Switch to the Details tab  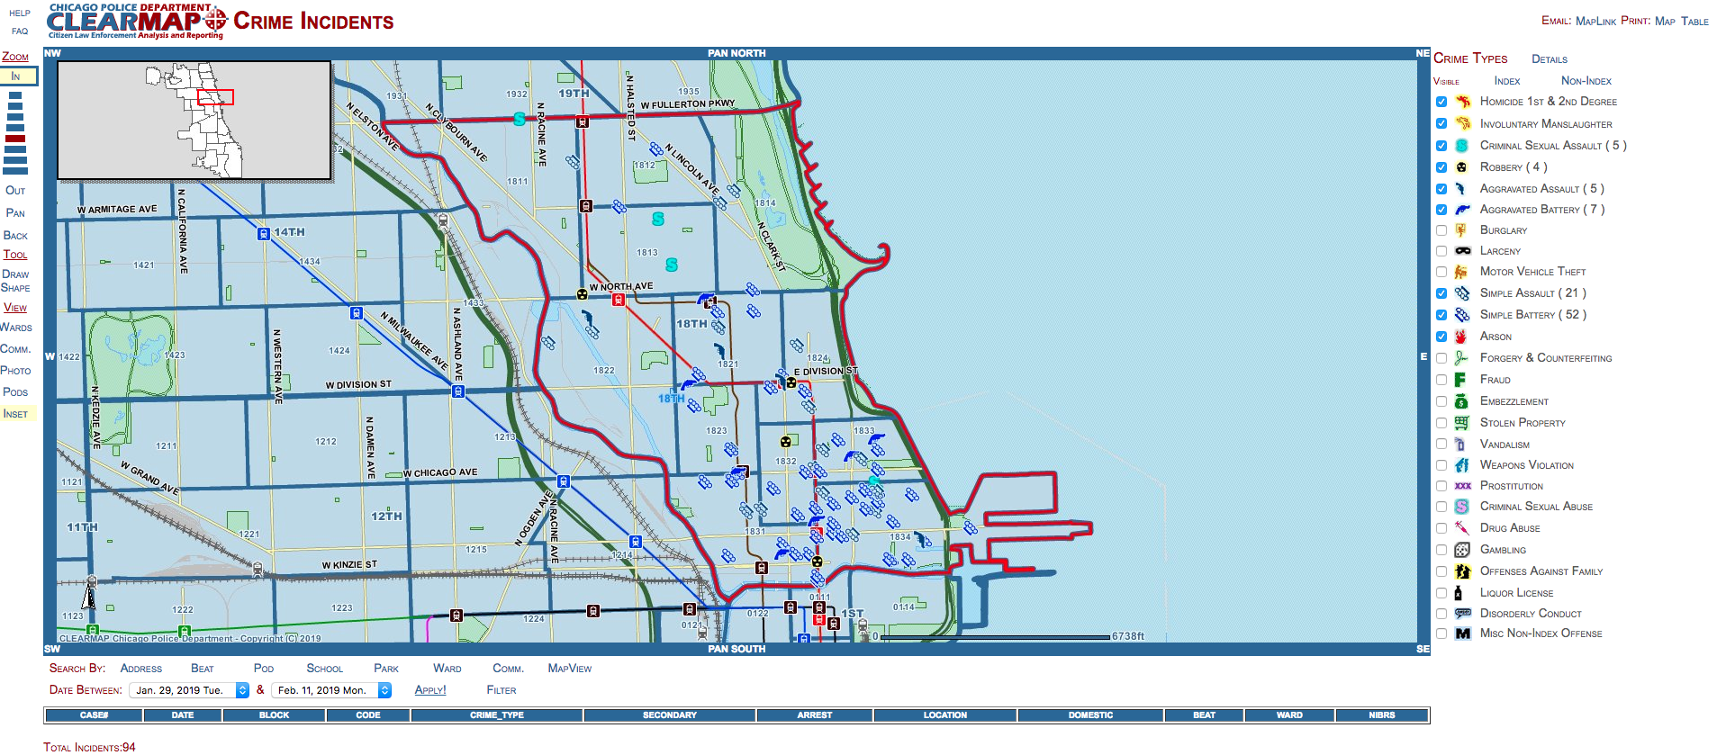pos(1549,59)
